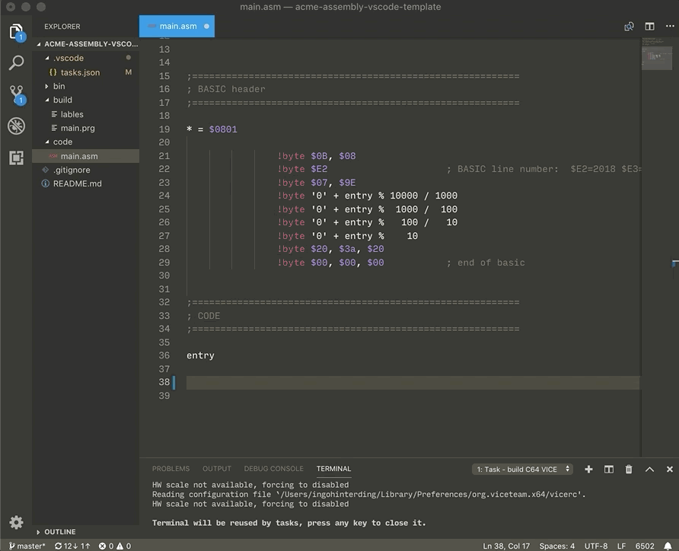The height and width of the screenshot is (551, 679).
Task: Click '; BASIC header' comment text
Action: point(225,89)
